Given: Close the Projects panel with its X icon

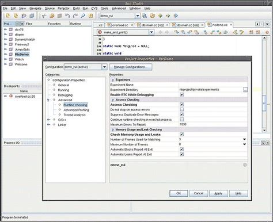Looking at the screenshot, I should [x=22, y=24].
